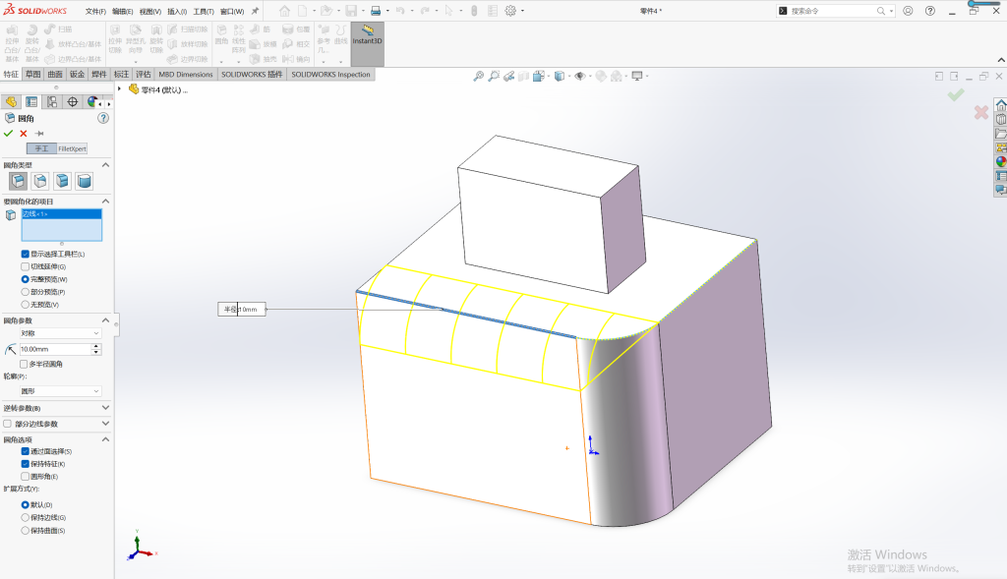Confirm the feature with the corner checkmark

click(x=956, y=95)
